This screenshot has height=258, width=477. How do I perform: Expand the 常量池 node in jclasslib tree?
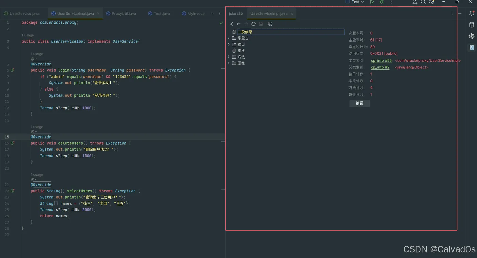click(x=229, y=38)
